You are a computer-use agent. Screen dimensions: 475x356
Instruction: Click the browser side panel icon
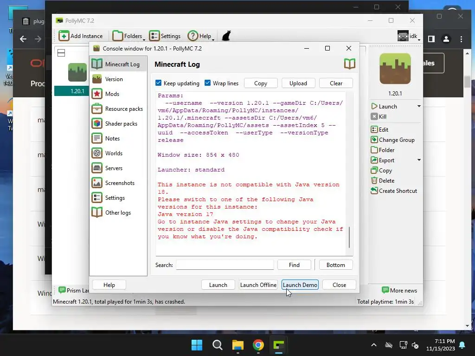click(431, 39)
